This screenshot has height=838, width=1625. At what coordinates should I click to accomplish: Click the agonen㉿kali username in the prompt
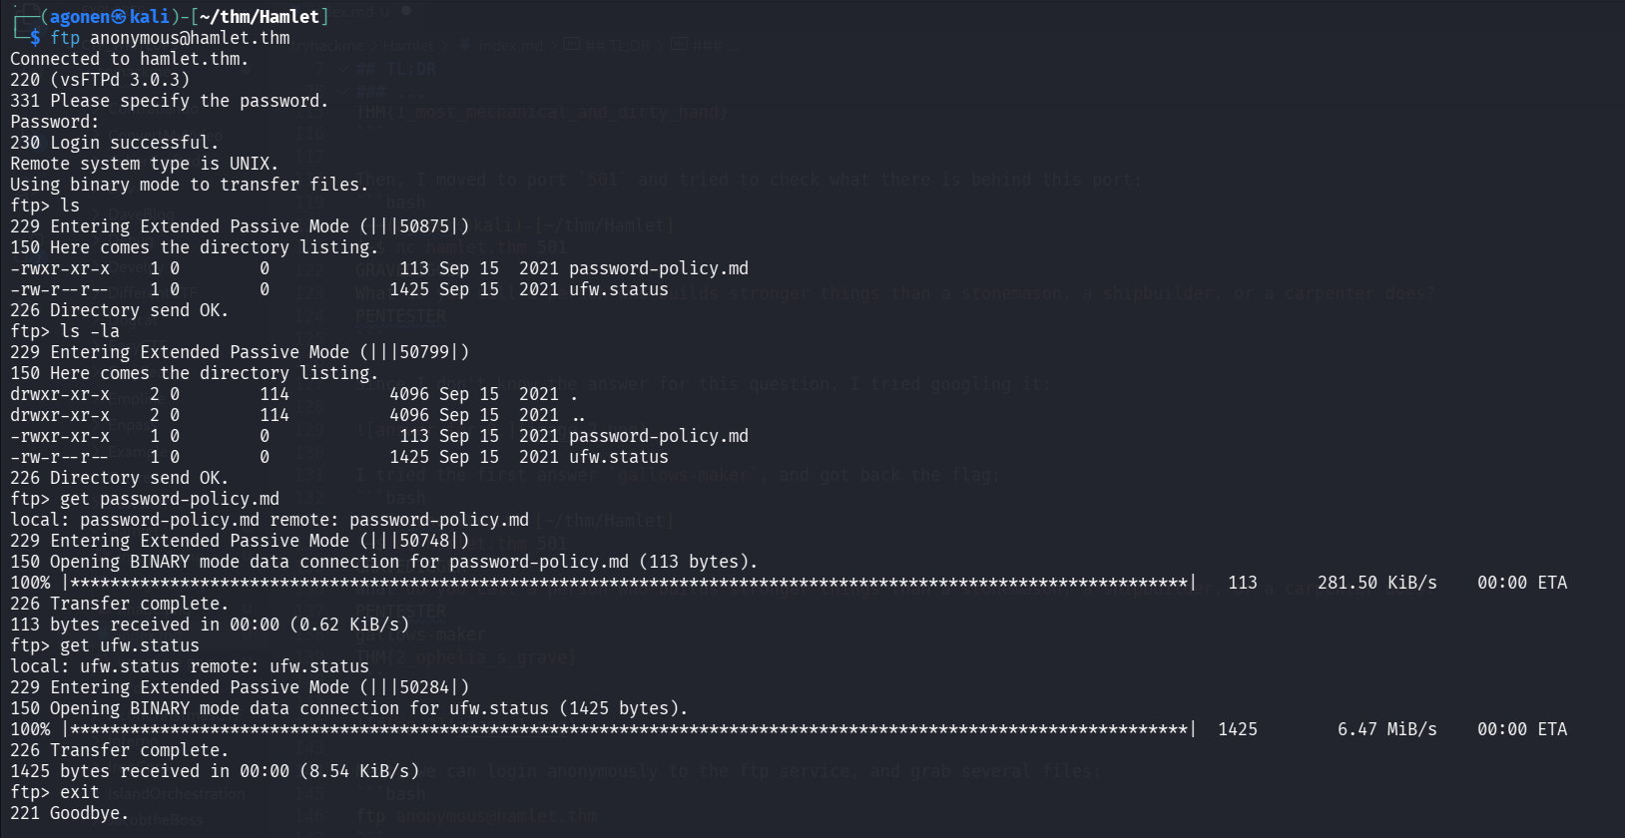[x=109, y=16]
